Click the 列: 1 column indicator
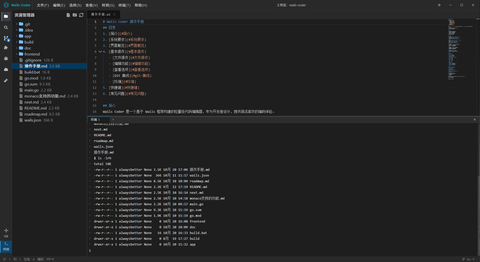 [17, 259]
